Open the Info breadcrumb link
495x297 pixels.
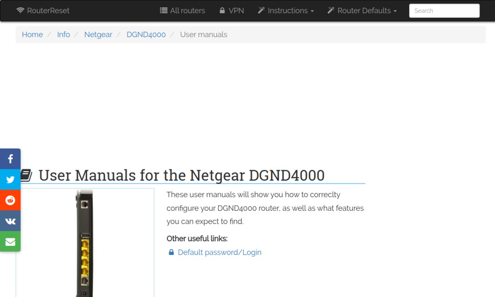coord(63,34)
